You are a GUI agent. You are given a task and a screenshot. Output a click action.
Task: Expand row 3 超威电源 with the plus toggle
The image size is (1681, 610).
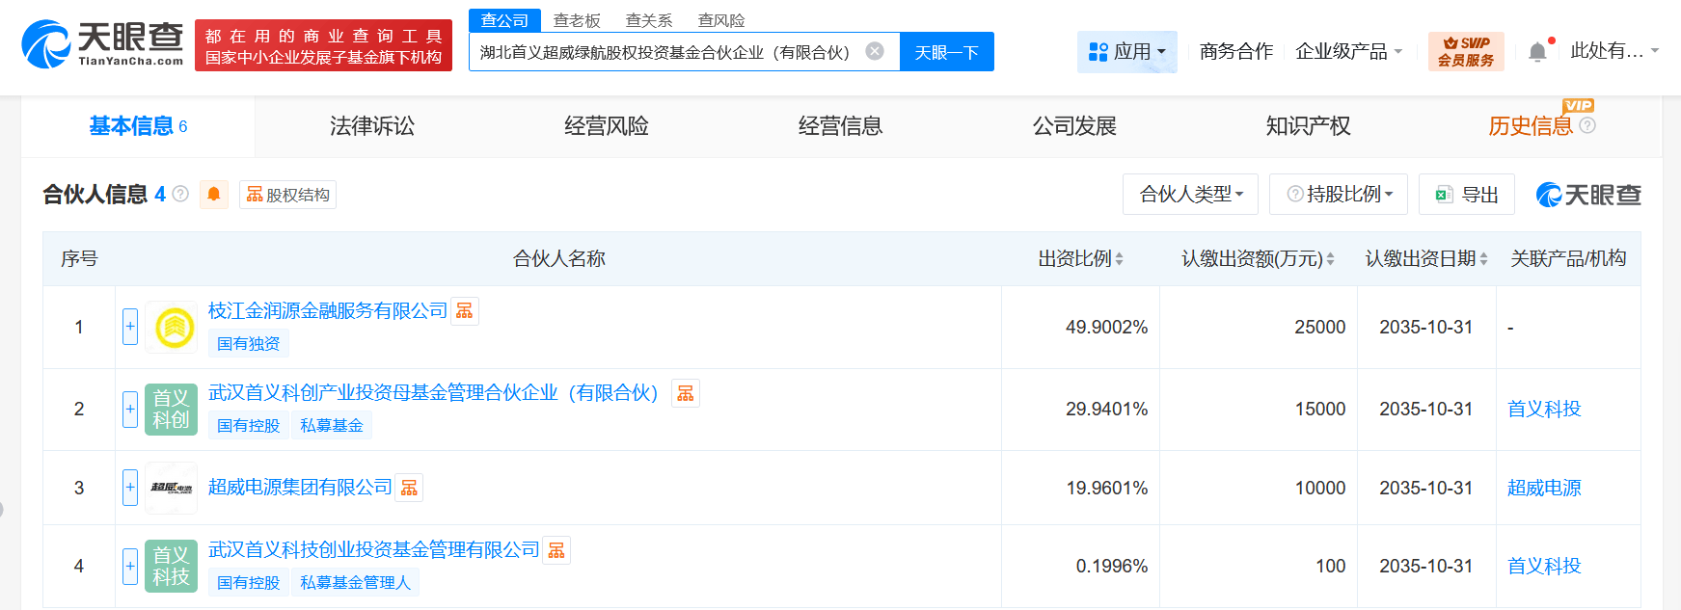(130, 488)
